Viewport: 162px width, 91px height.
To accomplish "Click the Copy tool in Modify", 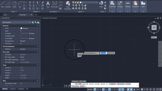I will 30,6.
